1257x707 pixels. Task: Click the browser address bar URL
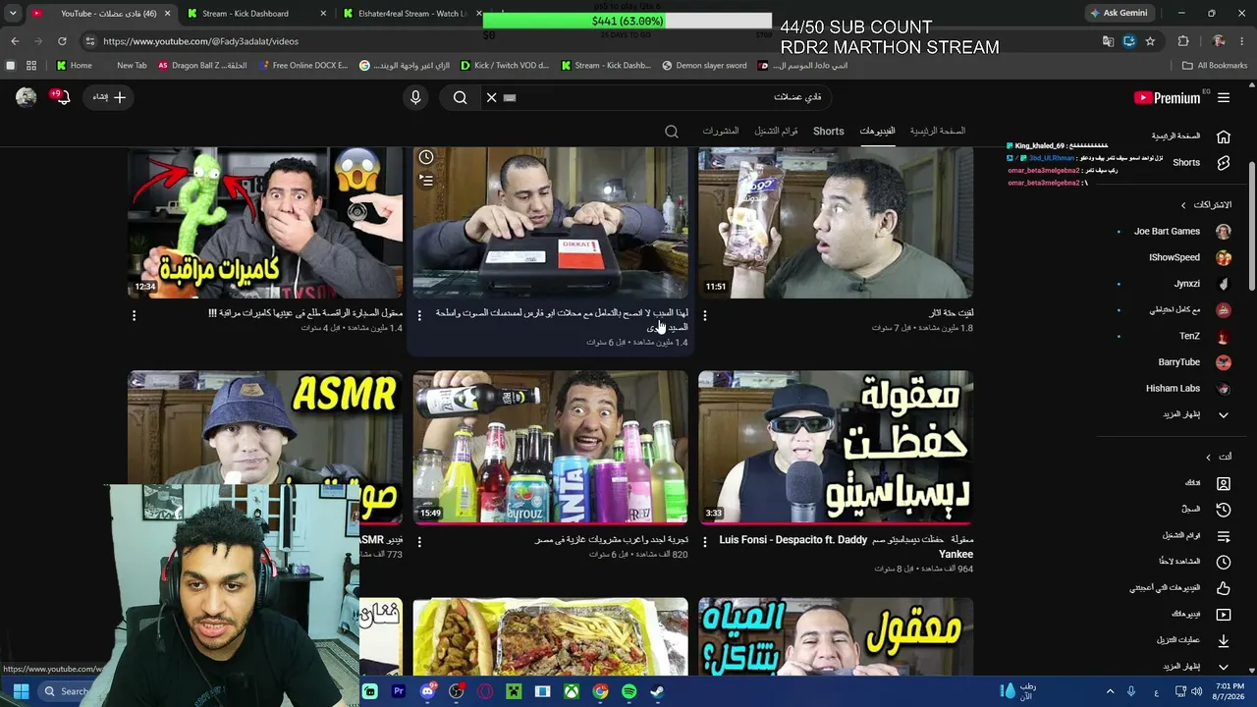(x=200, y=41)
